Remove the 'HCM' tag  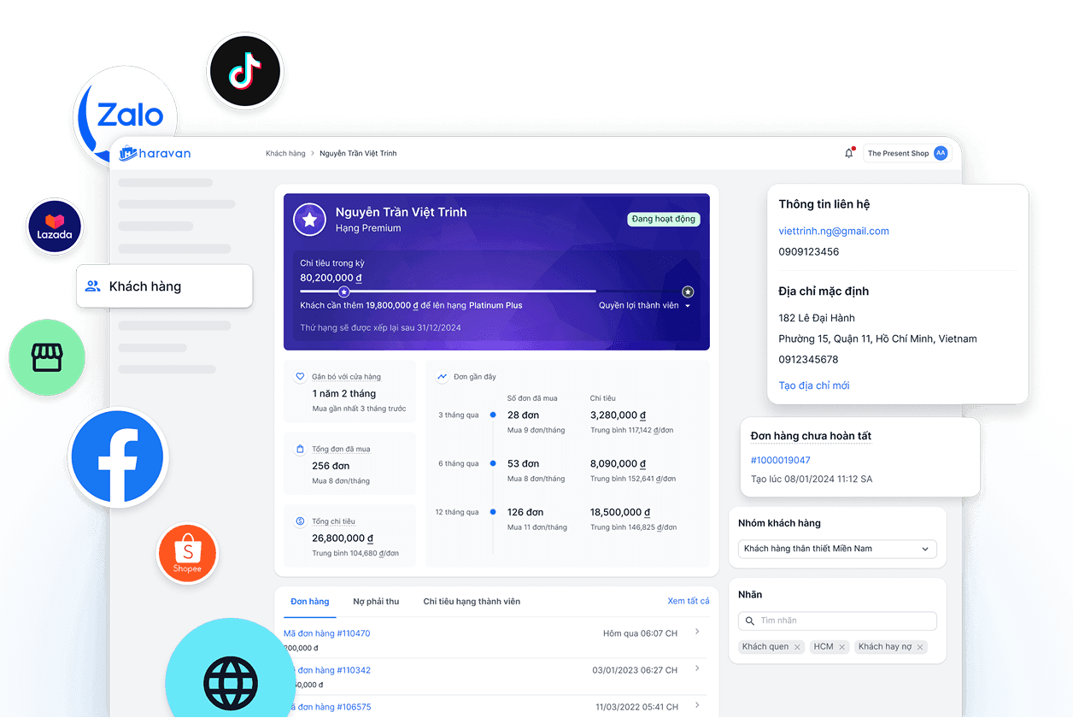tap(841, 647)
